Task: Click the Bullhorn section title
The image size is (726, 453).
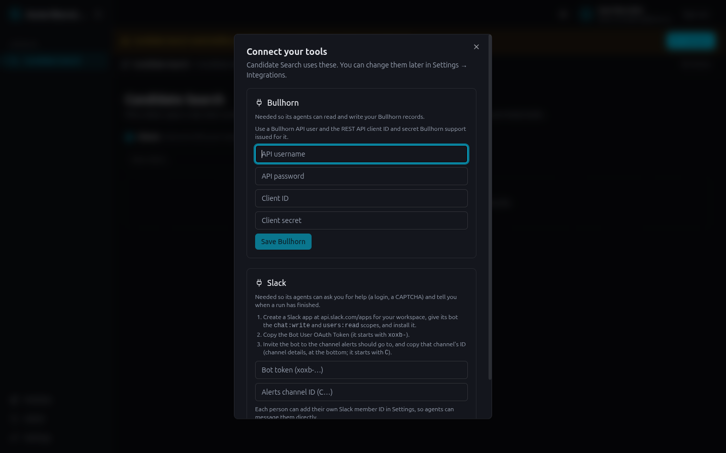Action: pyautogui.click(x=283, y=103)
